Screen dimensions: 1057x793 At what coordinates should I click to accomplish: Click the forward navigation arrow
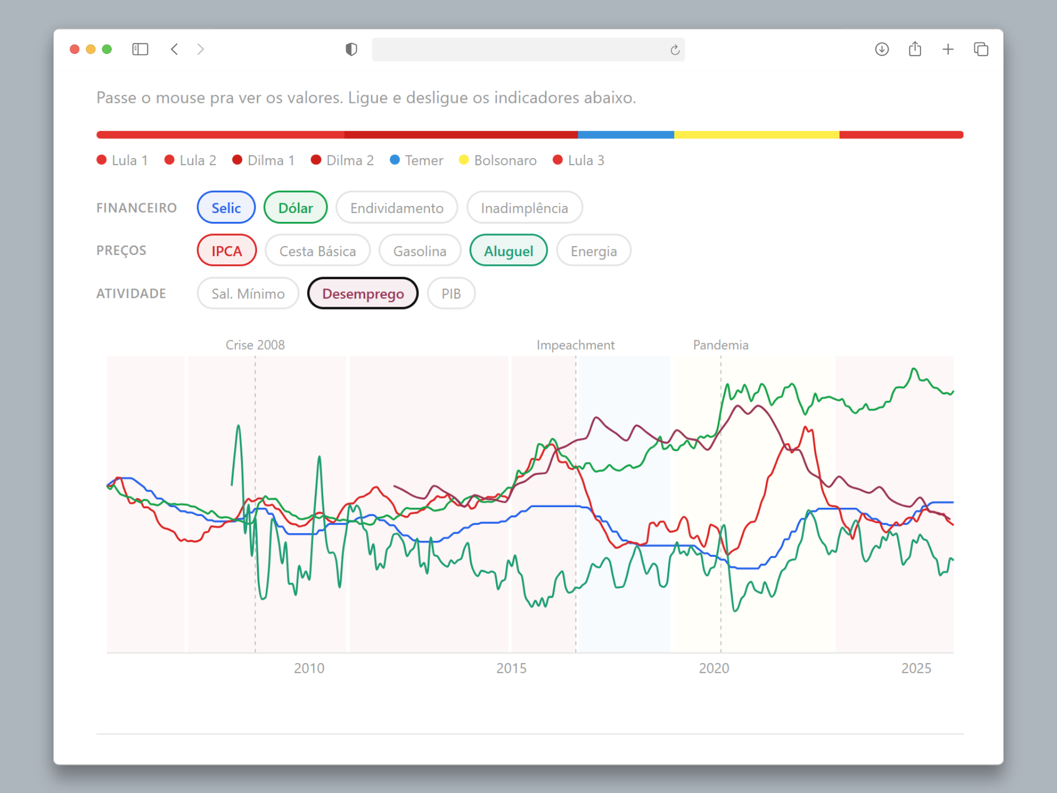pyautogui.click(x=201, y=49)
